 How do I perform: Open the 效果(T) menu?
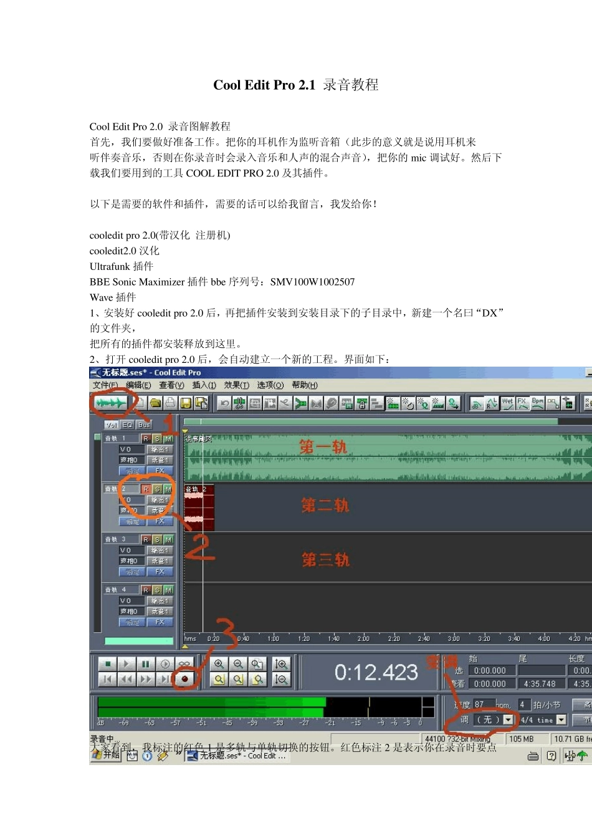(237, 385)
